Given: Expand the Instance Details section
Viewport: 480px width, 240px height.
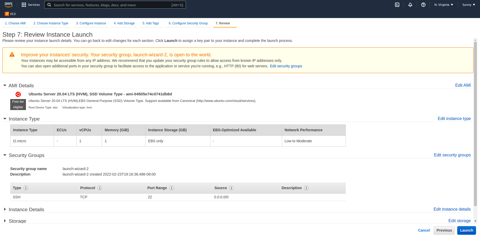Looking at the screenshot, I should coord(5,209).
